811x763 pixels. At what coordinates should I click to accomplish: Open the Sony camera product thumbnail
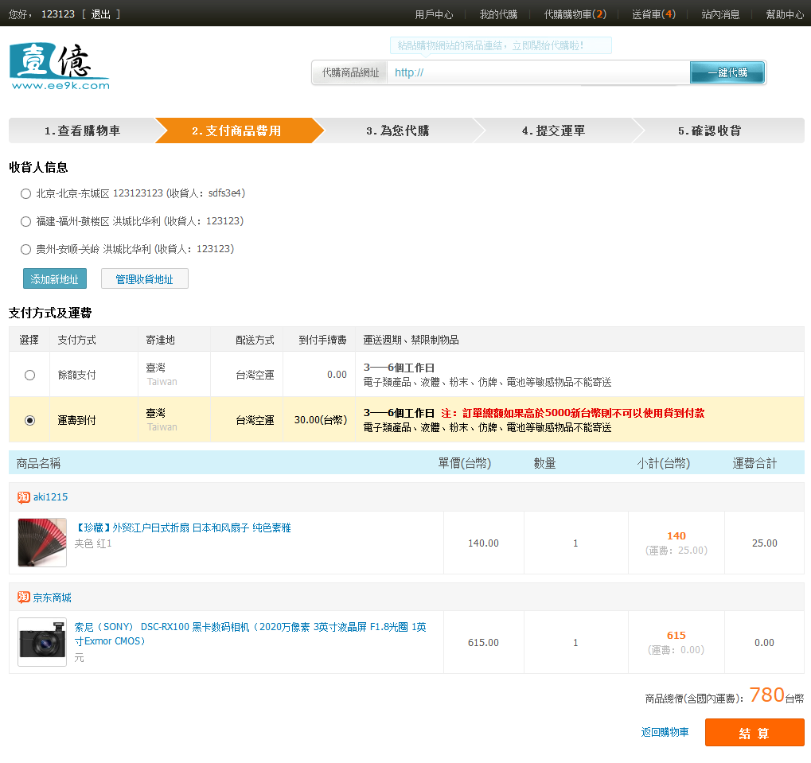tap(42, 642)
